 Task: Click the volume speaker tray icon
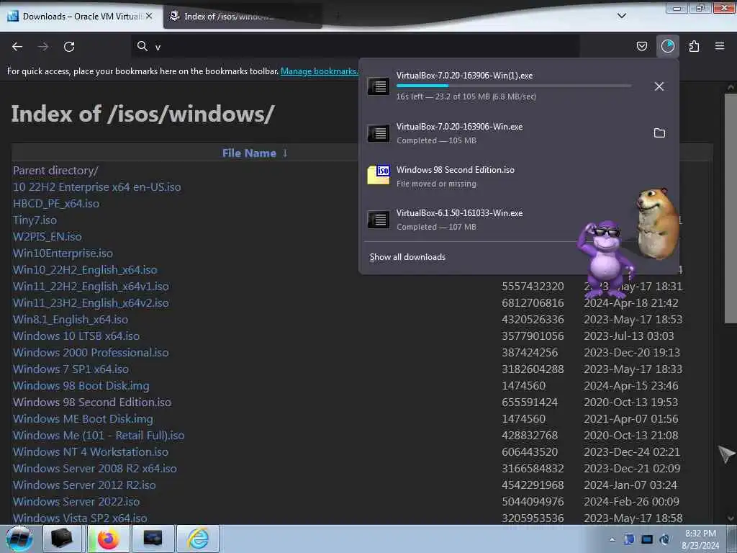[x=665, y=539]
